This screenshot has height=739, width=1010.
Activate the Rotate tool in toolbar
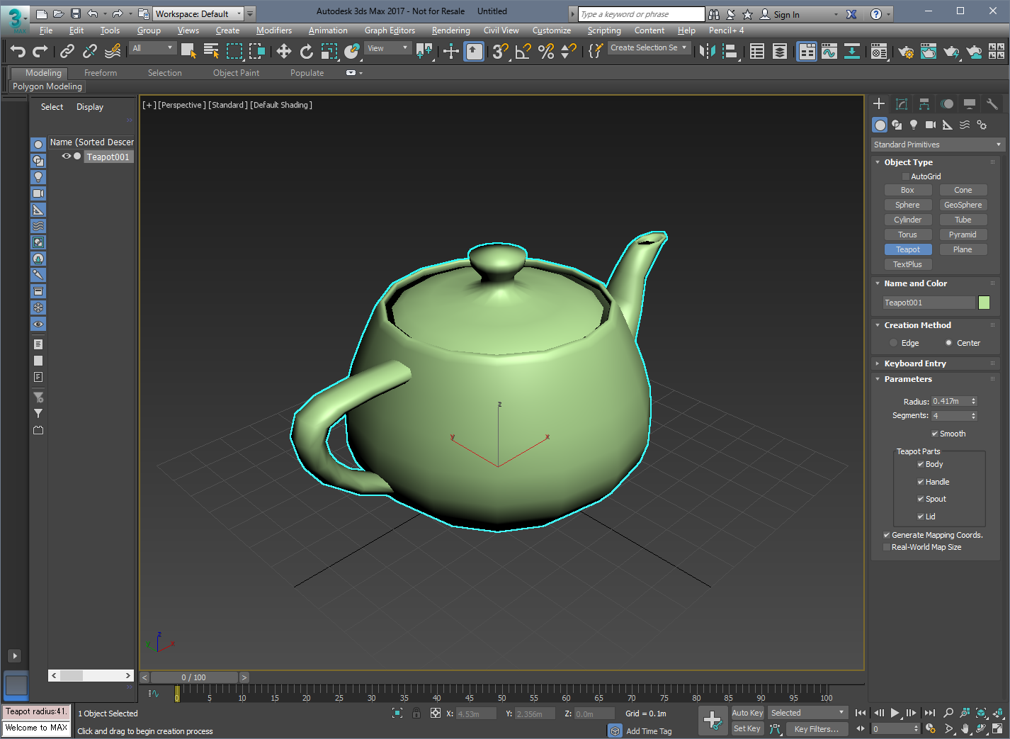(x=306, y=51)
